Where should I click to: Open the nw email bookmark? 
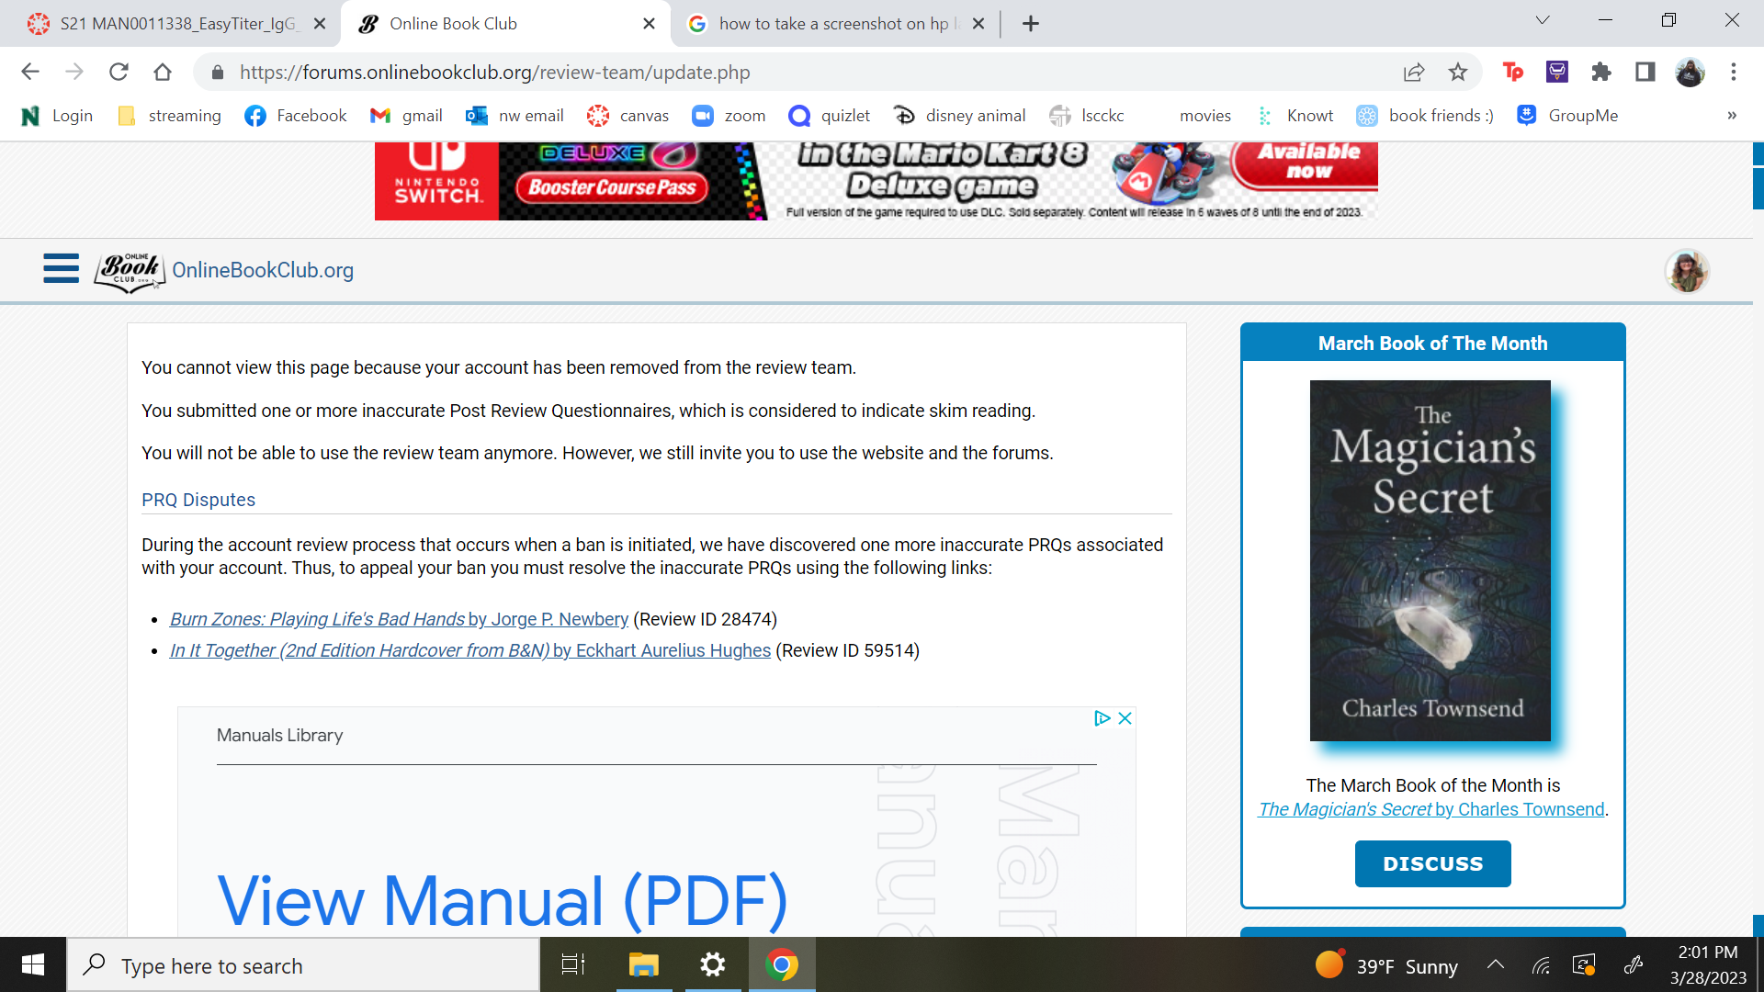tap(514, 115)
